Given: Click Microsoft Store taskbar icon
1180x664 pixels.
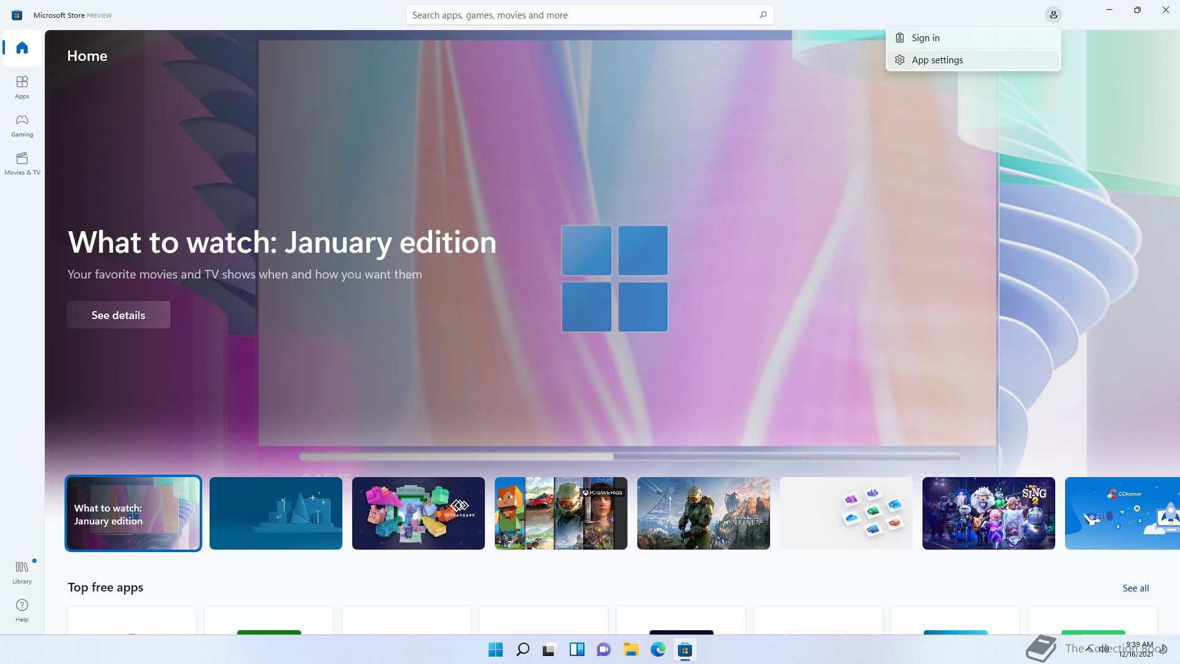Looking at the screenshot, I should (685, 650).
